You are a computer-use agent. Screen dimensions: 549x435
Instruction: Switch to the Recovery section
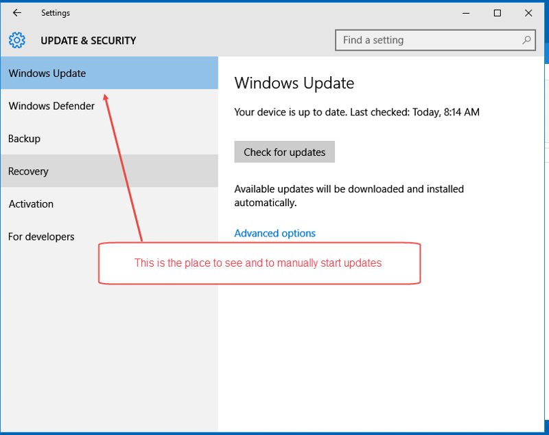pyautogui.click(x=109, y=170)
